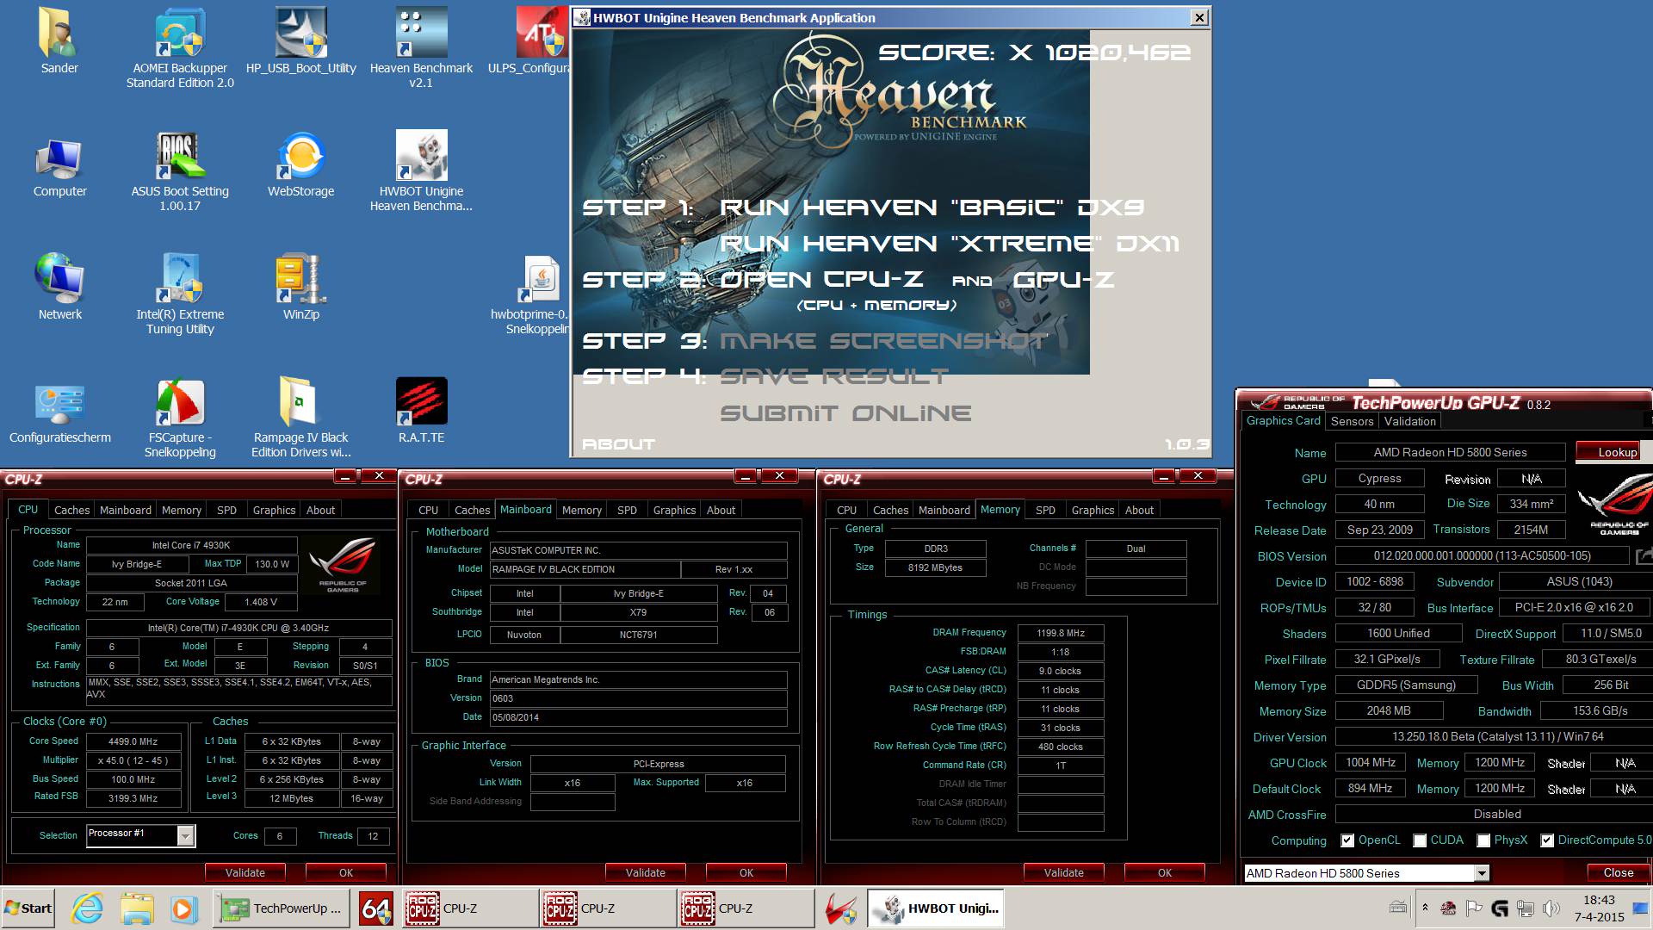Click ABOUT in HWBOT Heaven window
The width and height of the screenshot is (1653, 930).
coord(618,444)
